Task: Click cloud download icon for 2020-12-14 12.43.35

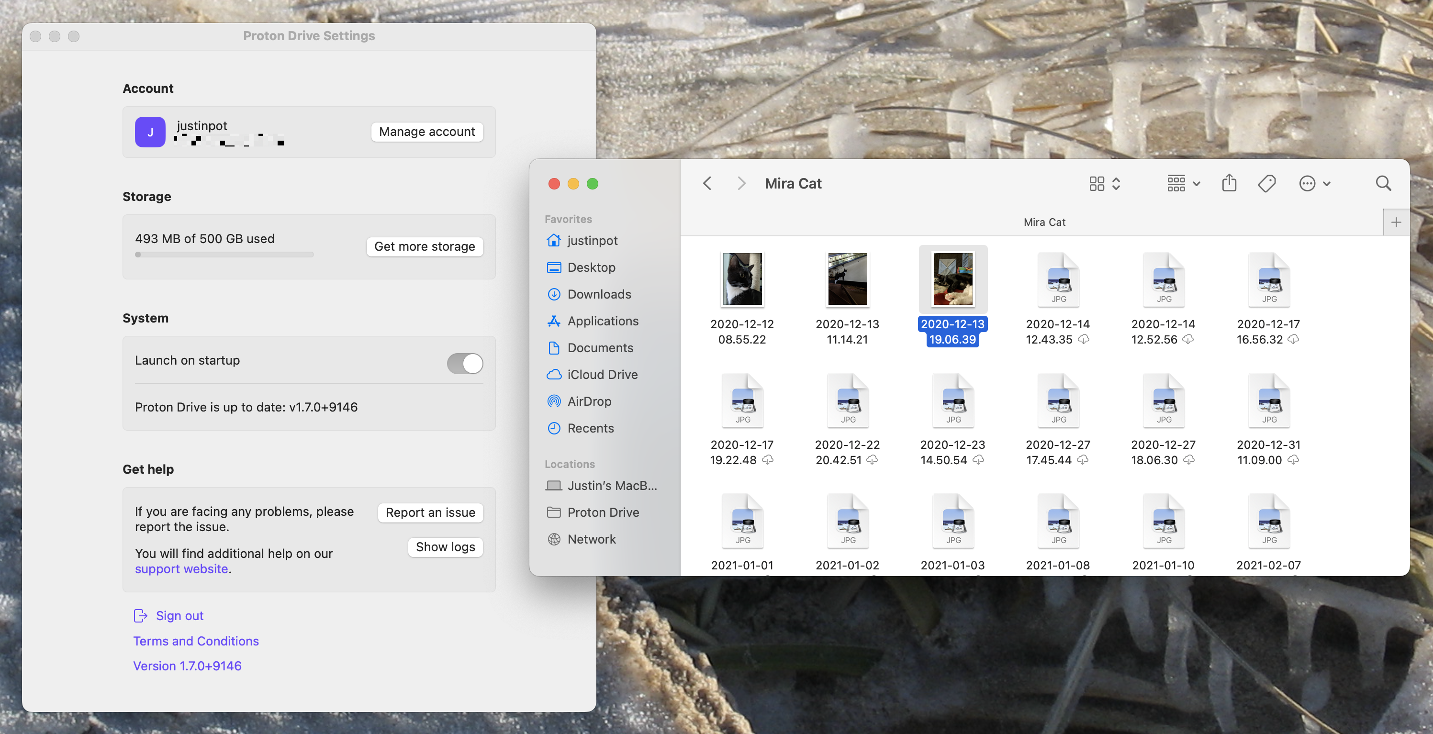Action: [1084, 339]
